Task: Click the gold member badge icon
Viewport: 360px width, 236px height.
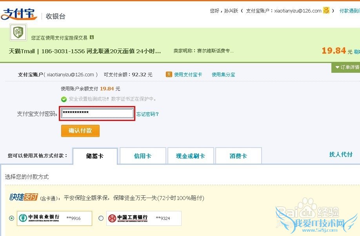Action: point(326,10)
